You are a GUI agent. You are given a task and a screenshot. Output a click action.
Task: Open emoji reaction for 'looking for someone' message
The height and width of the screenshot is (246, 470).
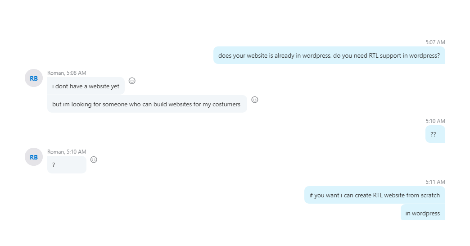pyautogui.click(x=254, y=100)
